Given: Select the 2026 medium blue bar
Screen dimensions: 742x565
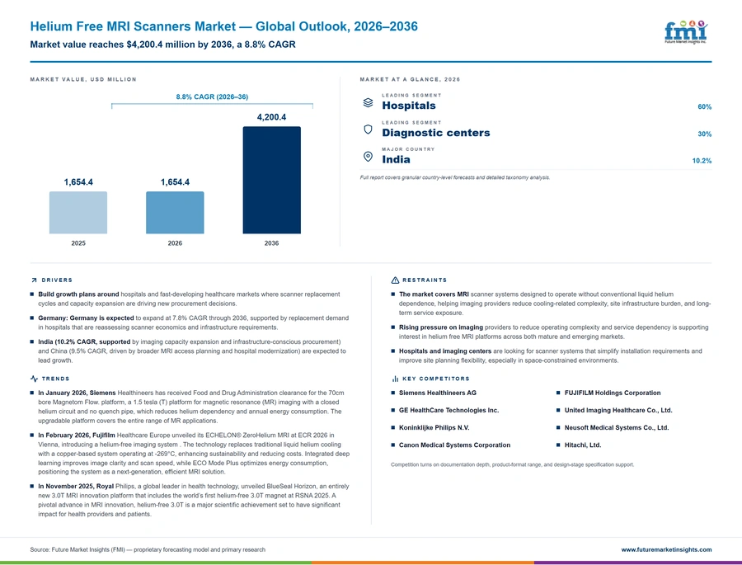Looking at the screenshot, I should 175,213.
